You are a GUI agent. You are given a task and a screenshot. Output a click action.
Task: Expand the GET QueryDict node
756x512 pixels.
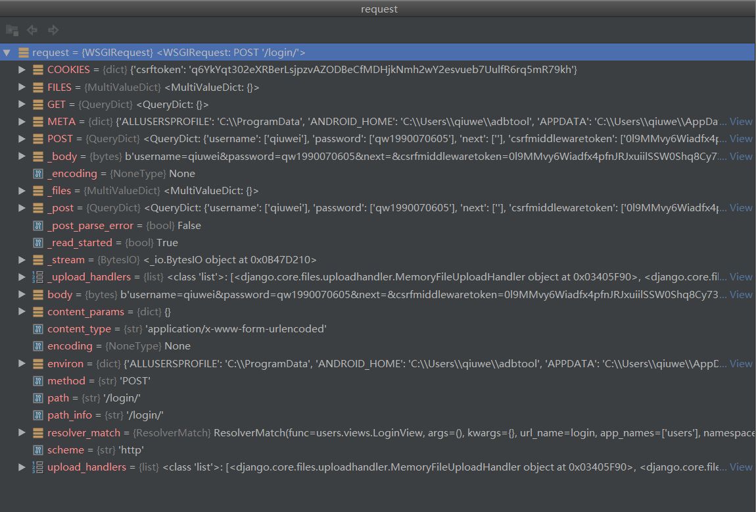pos(22,104)
